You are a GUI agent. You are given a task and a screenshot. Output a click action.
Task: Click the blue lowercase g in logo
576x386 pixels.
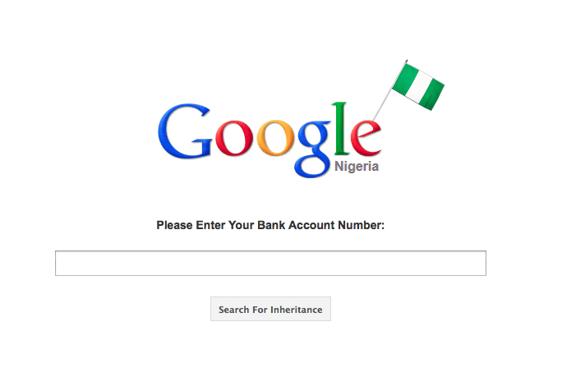(x=313, y=149)
